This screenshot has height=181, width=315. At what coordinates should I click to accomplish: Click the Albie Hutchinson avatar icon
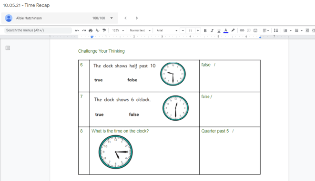click(9, 18)
